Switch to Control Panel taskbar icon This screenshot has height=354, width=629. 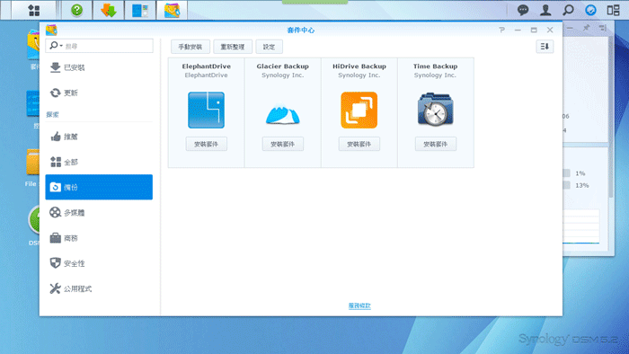(140, 10)
